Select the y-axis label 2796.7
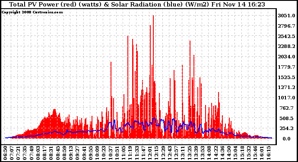Image resolution: width=298 pixels, height=162 pixels. 286,26
